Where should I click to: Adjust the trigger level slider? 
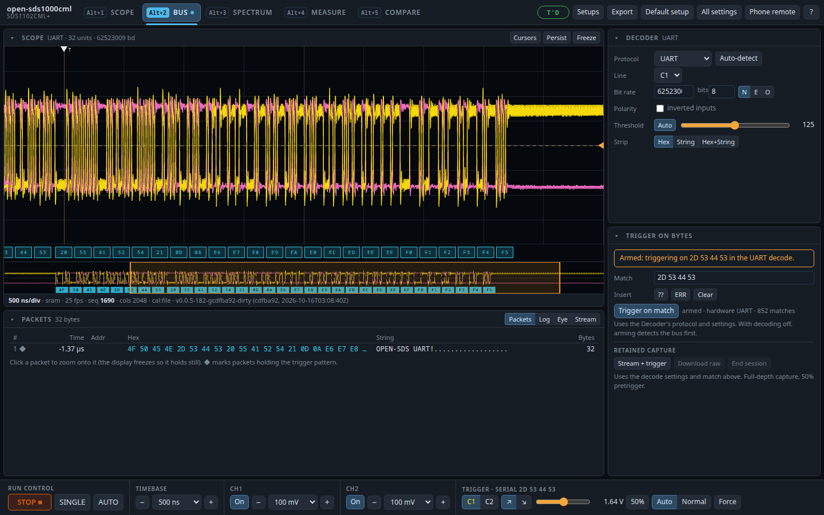[563, 502]
